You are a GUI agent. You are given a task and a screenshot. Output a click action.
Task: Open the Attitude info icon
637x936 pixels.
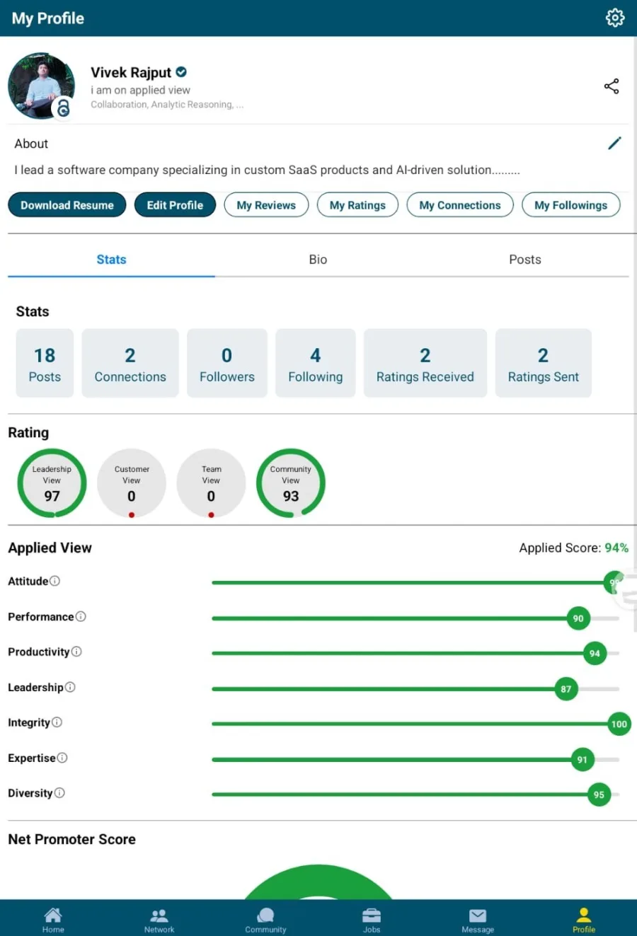(54, 581)
